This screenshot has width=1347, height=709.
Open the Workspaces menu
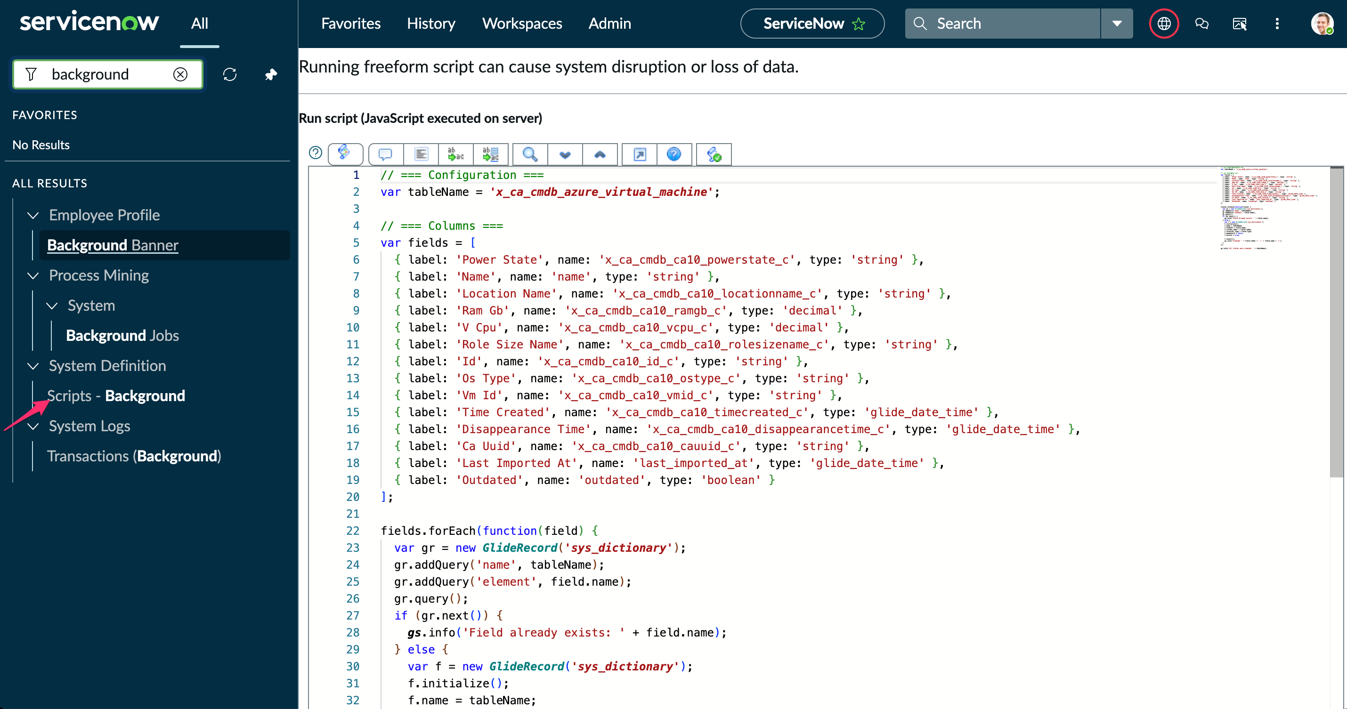pos(522,24)
